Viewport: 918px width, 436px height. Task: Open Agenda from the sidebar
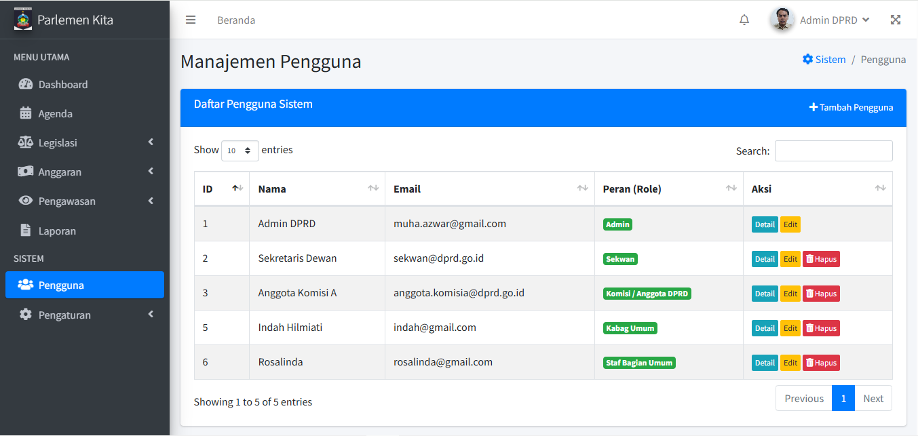(x=55, y=114)
